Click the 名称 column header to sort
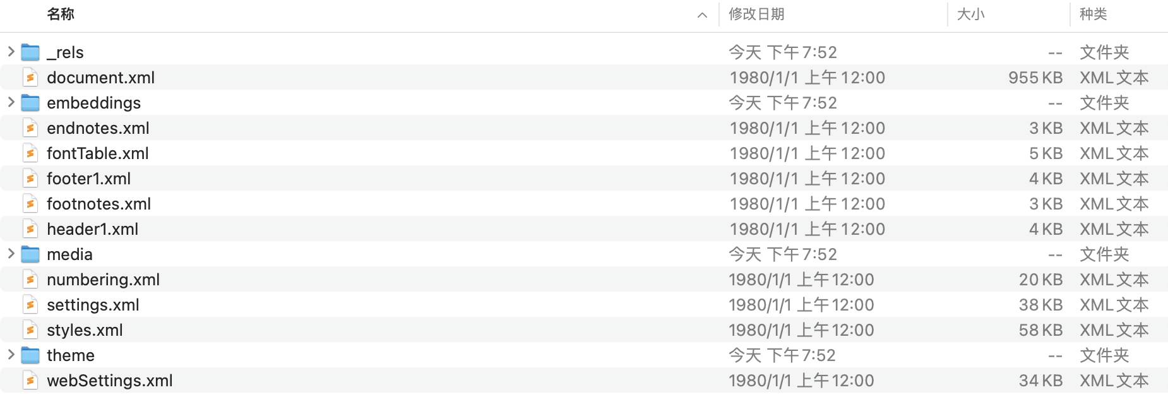Viewport: 1168px width, 409px height. pyautogui.click(x=60, y=13)
